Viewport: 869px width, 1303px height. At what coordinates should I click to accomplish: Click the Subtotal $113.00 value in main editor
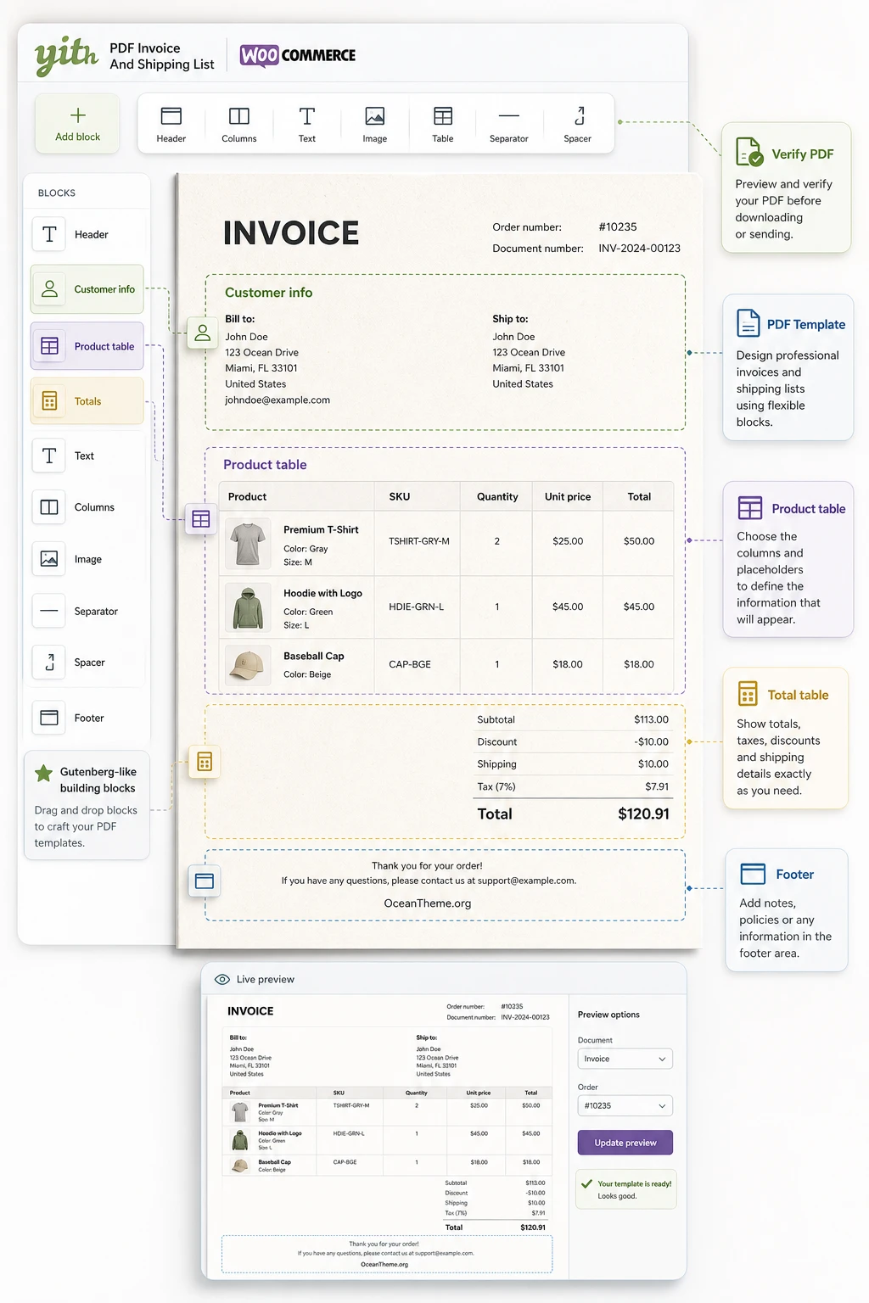click(651, 720)
